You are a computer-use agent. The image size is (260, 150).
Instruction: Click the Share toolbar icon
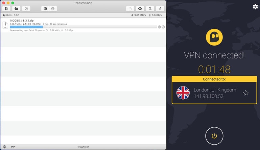click(x=130, y=9)
